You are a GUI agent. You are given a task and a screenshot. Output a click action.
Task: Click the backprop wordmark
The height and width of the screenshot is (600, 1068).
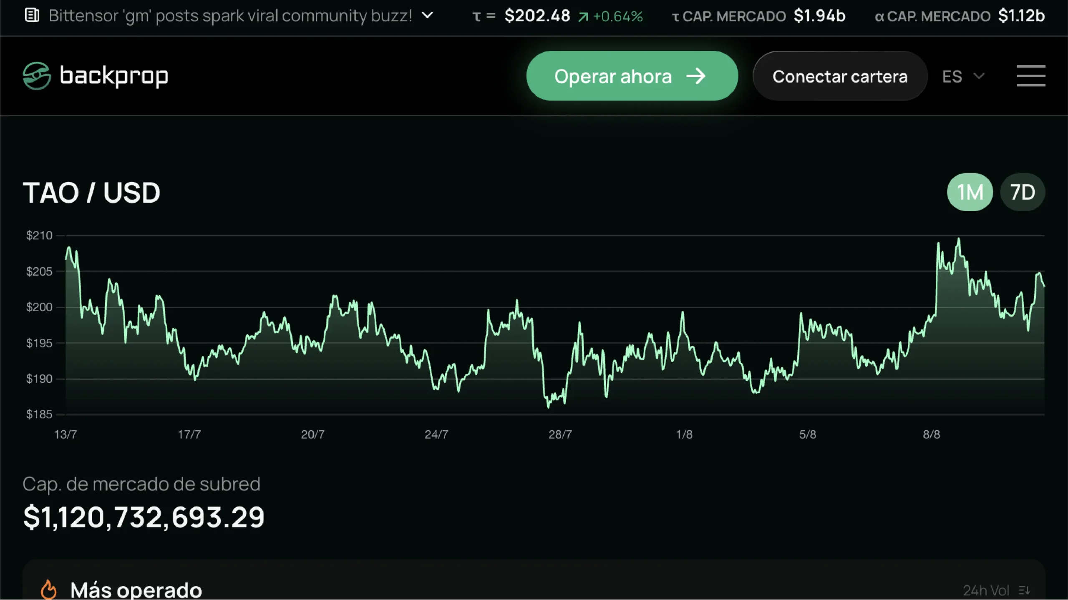114,76
